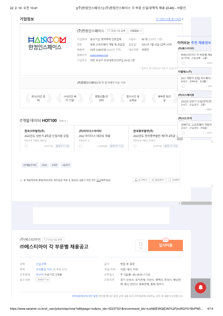Click the scrap star icon showing 112

pyautogui.click(x=141, y=245)
